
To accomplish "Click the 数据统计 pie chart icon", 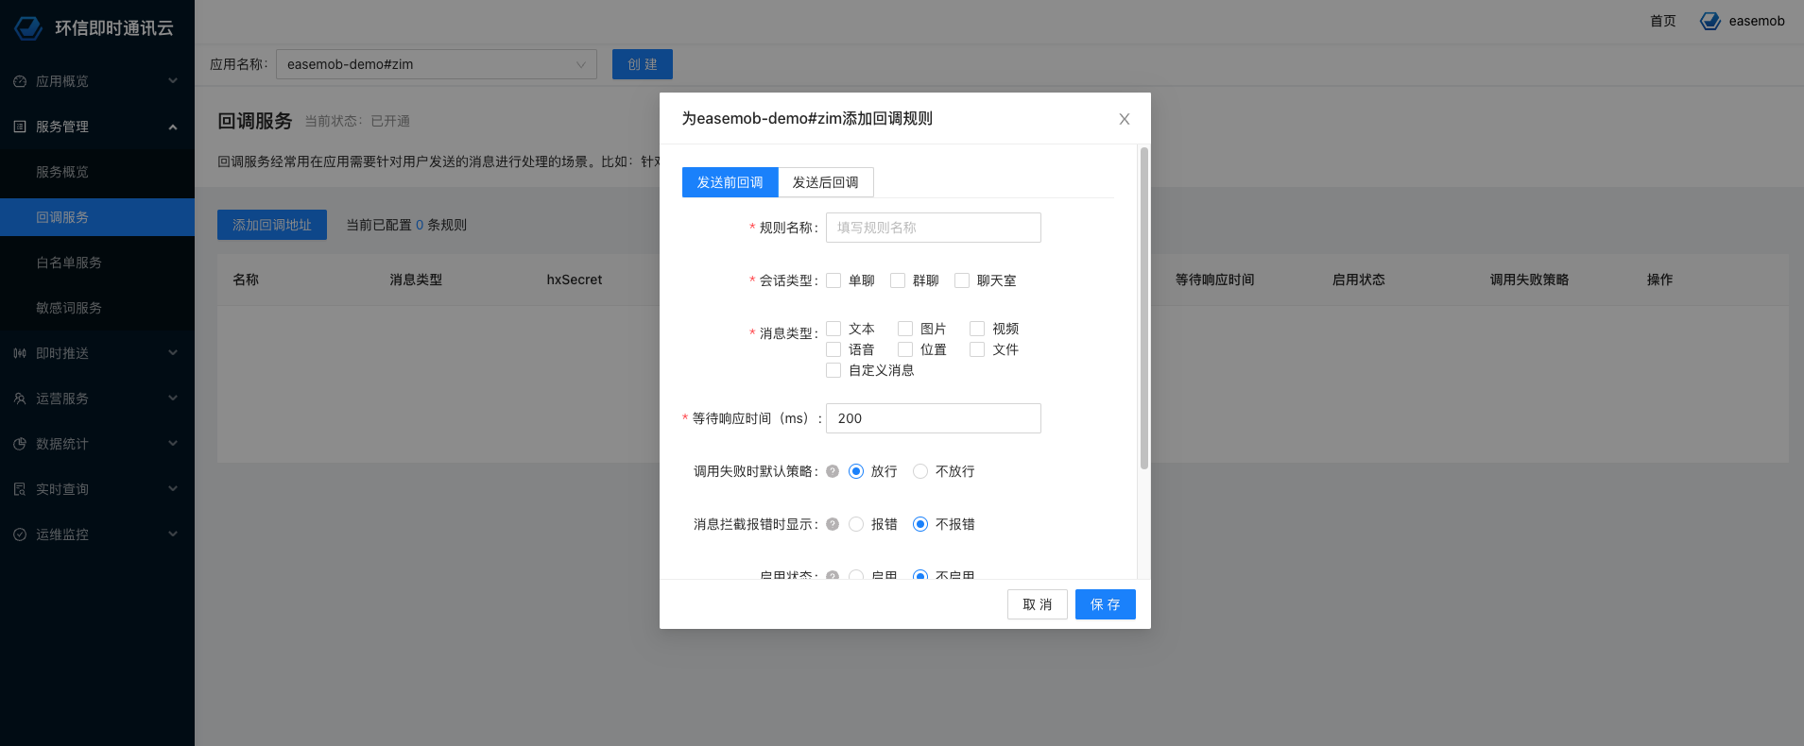I will pyautogui.click(x=20, y=444).
